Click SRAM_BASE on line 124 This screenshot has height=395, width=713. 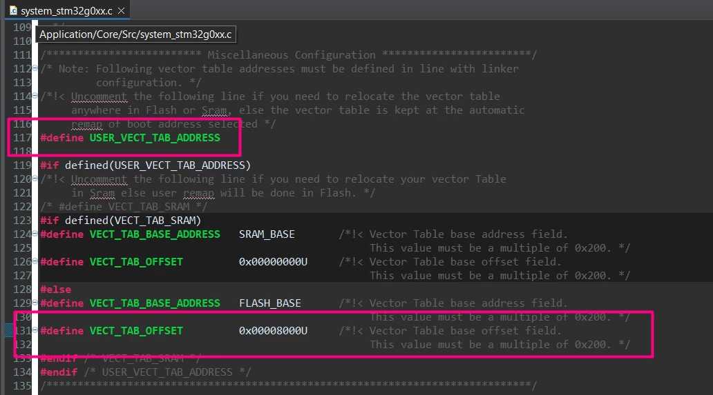click(267, 234)
